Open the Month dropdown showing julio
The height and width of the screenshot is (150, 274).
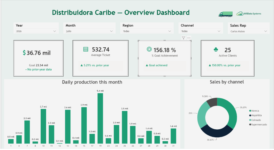pyautogui.click(x=89, y=31)
